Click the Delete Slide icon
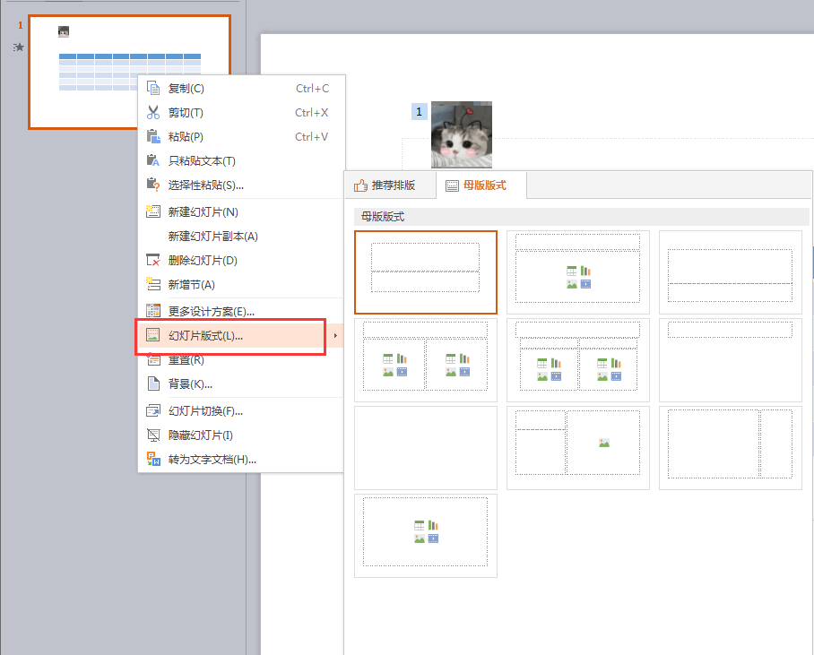 click(x=153, y=260)
